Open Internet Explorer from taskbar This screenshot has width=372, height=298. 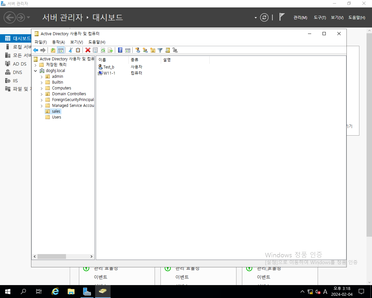coord(55,292)
